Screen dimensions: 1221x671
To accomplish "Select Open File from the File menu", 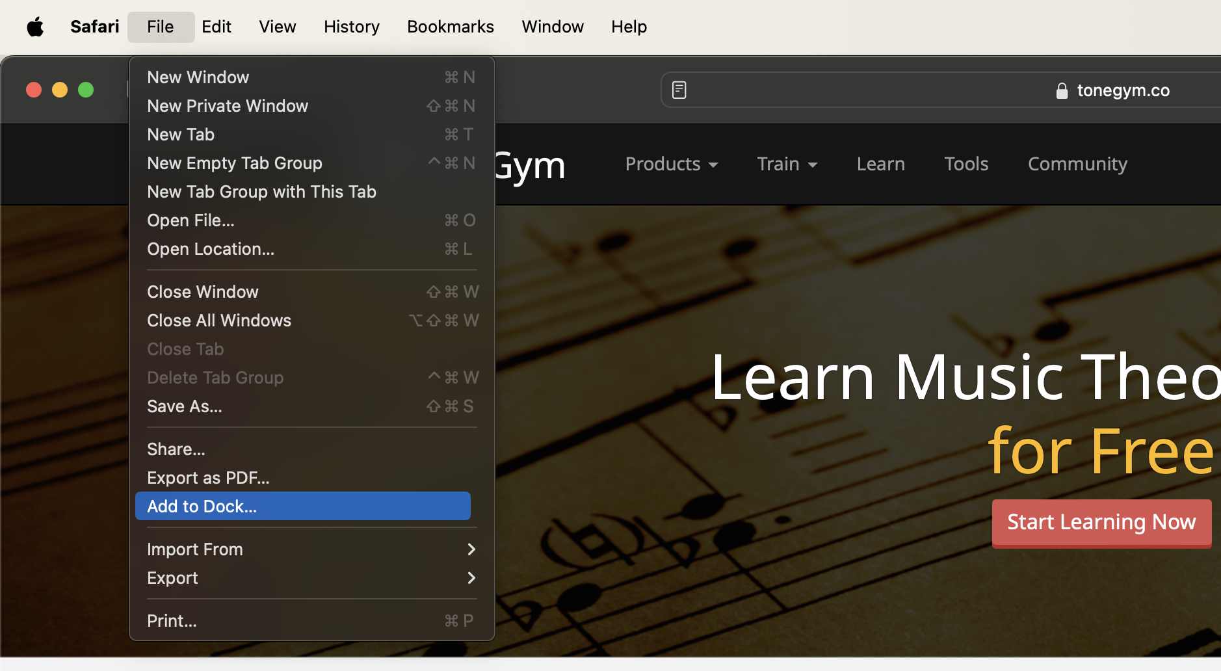I will point(190,220).
